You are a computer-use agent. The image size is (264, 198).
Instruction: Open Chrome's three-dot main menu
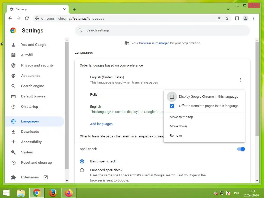pos(254,18)
